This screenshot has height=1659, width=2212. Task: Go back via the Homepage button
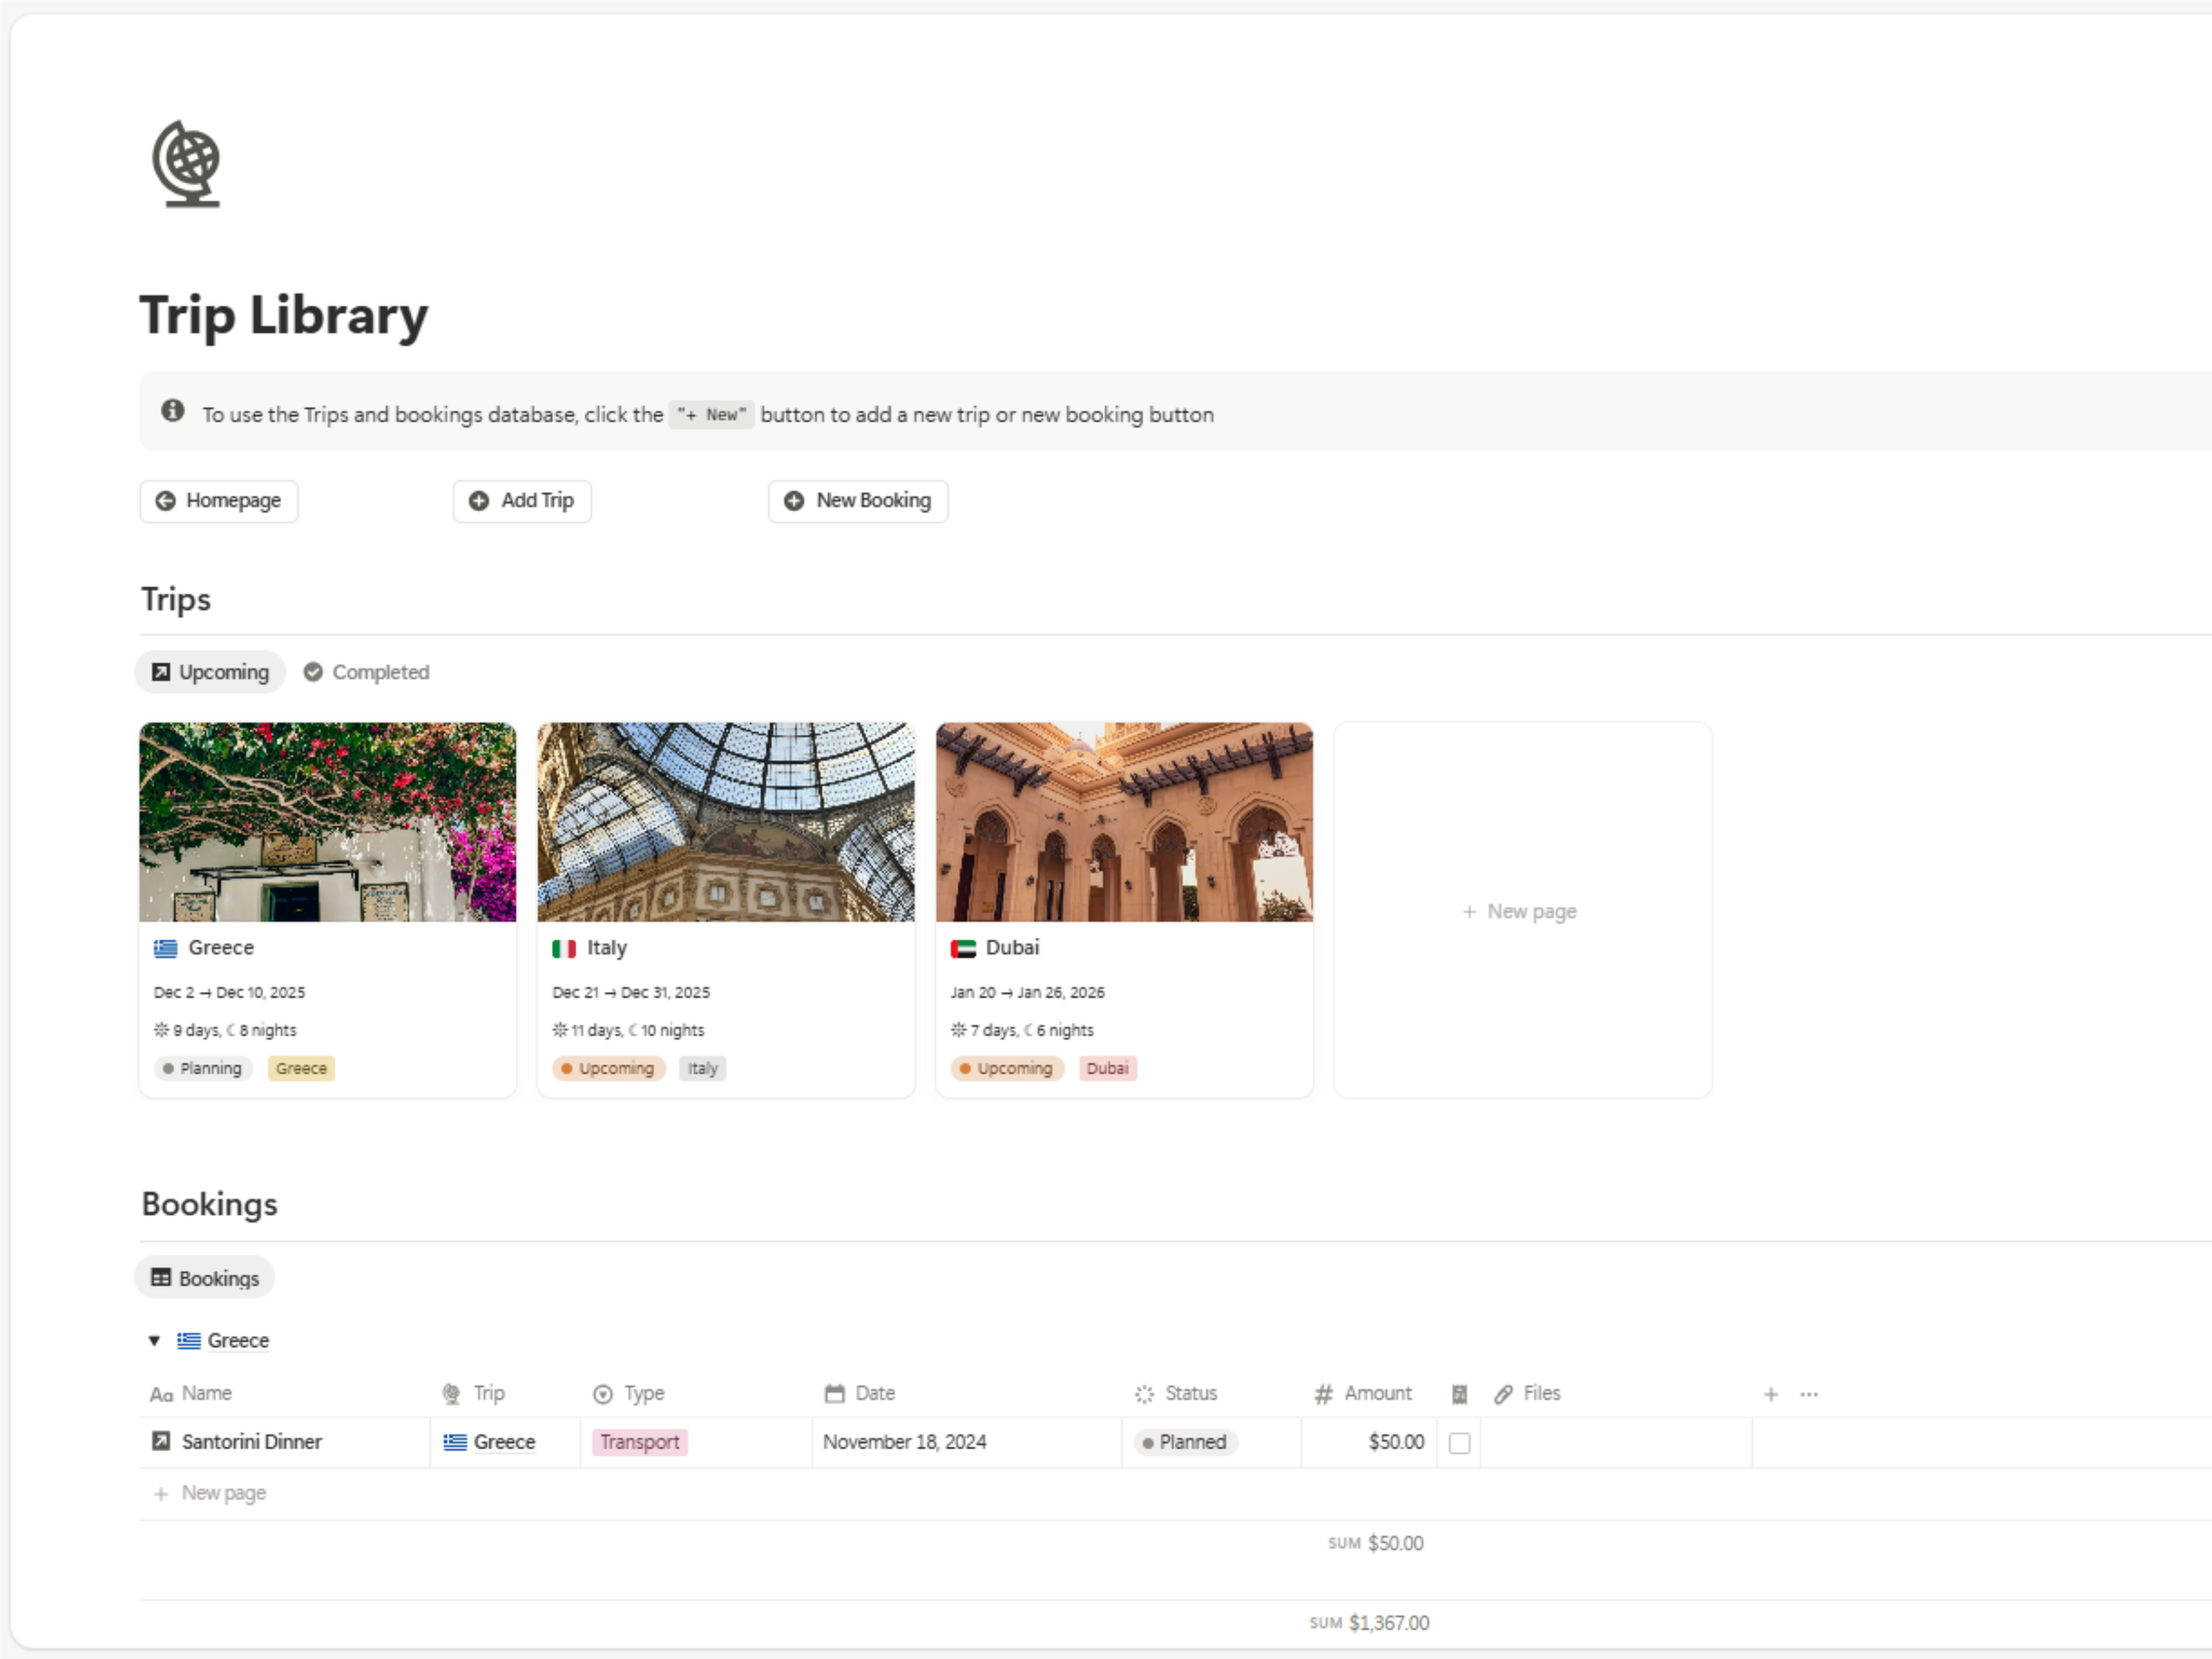point(219,501)
